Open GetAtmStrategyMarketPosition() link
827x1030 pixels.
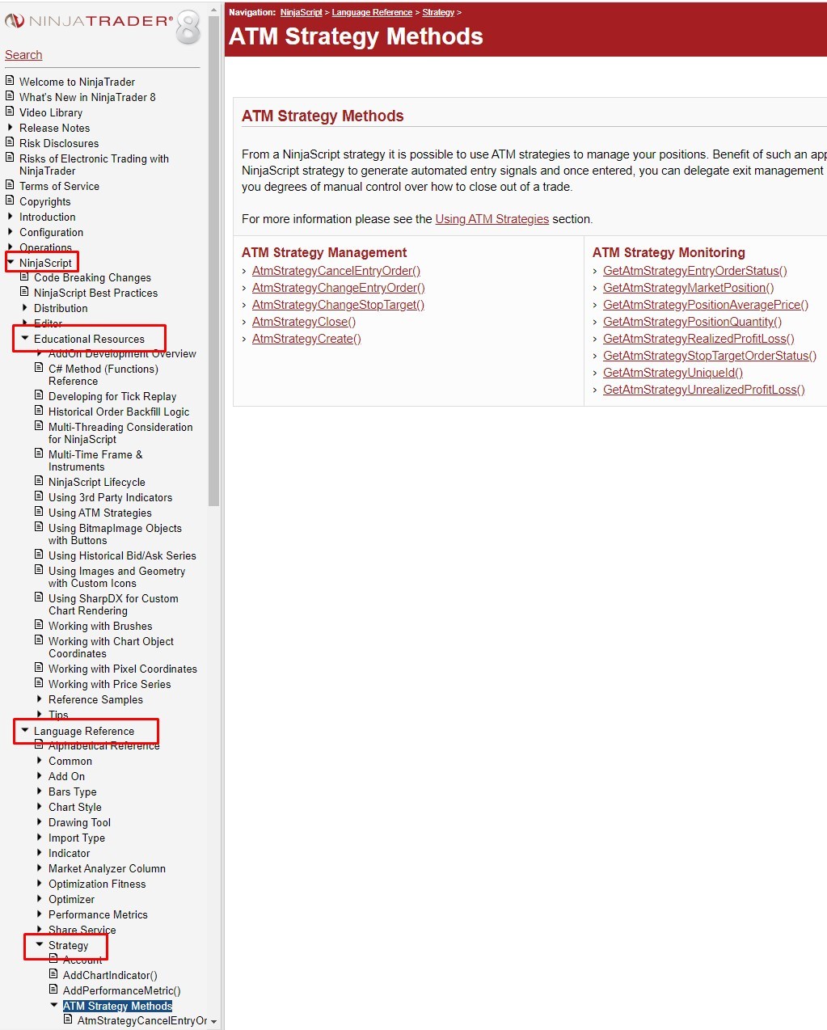coord(689,288)
